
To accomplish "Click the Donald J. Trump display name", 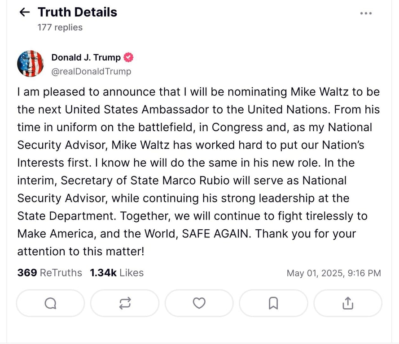I will 85,57.
